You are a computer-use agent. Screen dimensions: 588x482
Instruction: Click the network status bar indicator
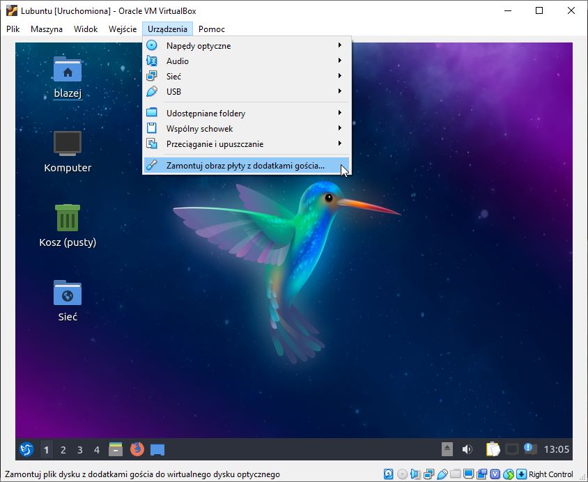[x=428, y=474]
